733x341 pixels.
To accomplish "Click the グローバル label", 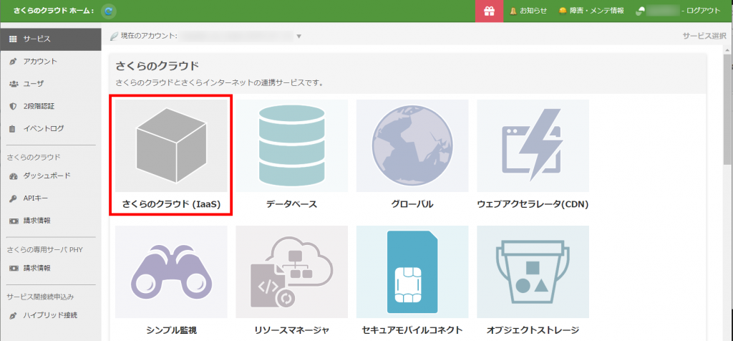I will (412, 204).
